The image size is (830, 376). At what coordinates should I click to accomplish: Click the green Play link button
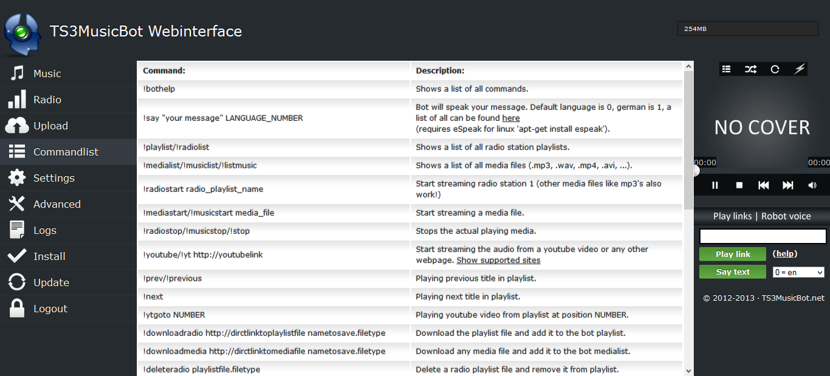[x=733, y=254]
